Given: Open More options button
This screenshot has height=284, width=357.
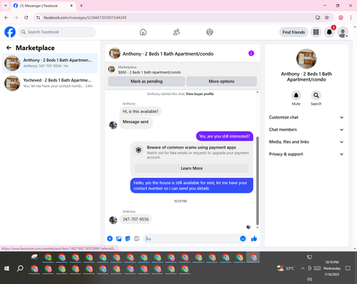Looking at the screenshot, I should point(221,81).
